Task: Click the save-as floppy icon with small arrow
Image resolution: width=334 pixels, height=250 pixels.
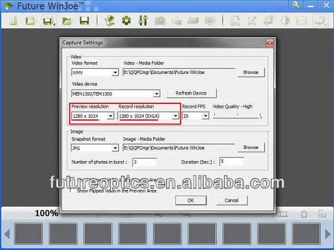Action: 49,21
